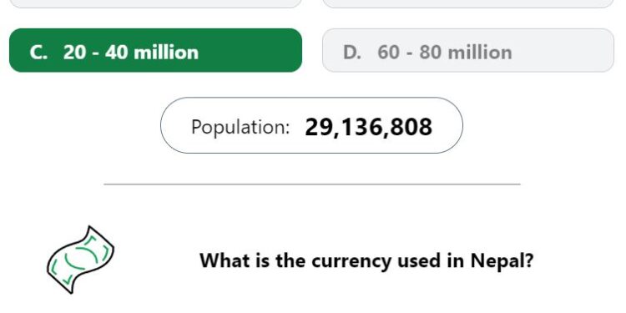This screenshot has width=626, height=313.
Task: Click the green banknote currency icon
Action: (x=80, y=260)
